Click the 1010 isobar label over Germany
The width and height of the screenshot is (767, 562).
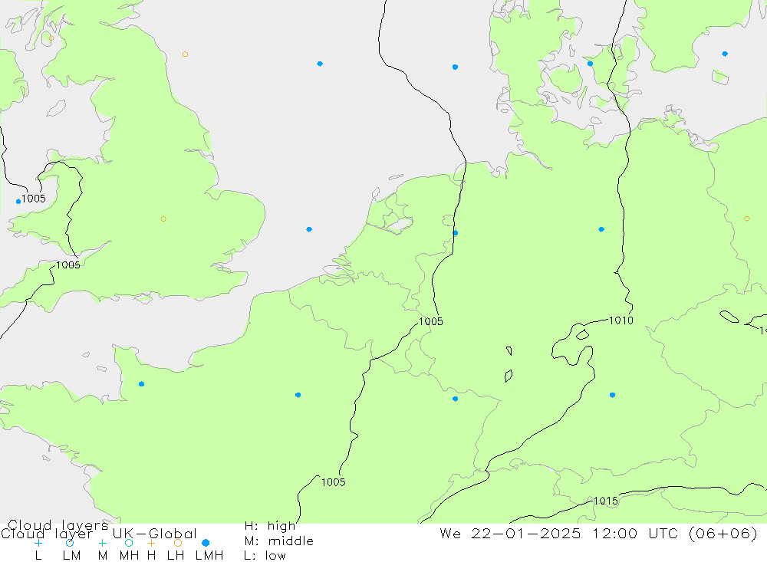click(x=621, y=320)
